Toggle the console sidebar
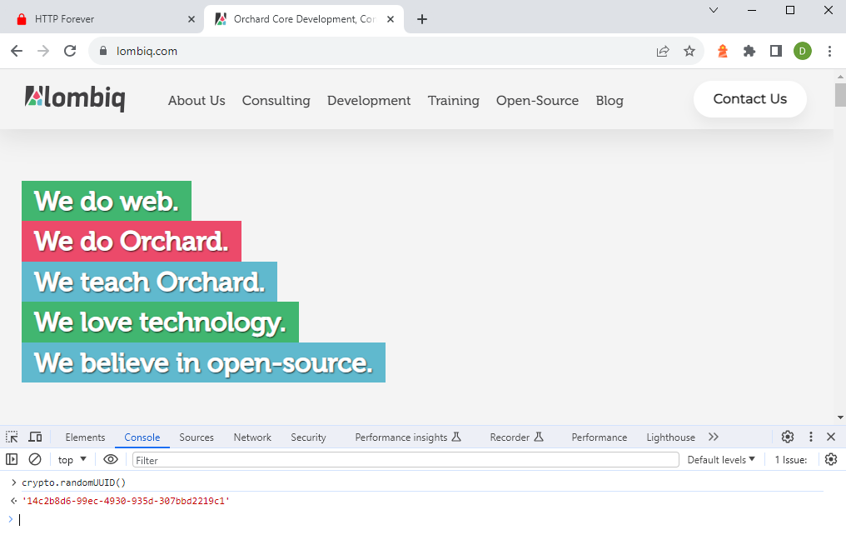Viewport: 846px width, 540px height. (x=12, y=459)
